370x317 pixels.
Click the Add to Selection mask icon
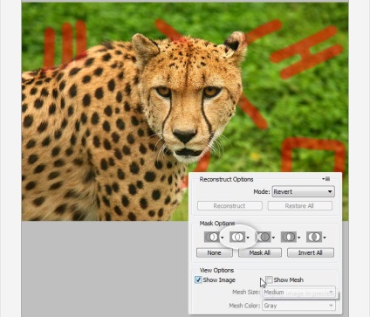pos(237,237)
